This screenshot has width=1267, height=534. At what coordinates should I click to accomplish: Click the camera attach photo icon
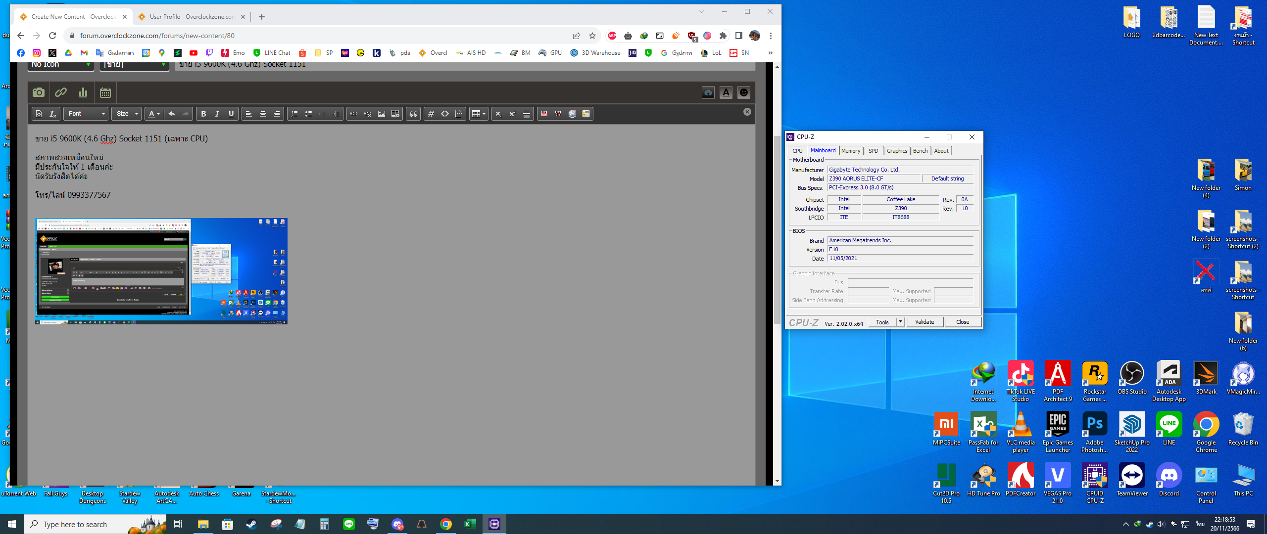38,92
